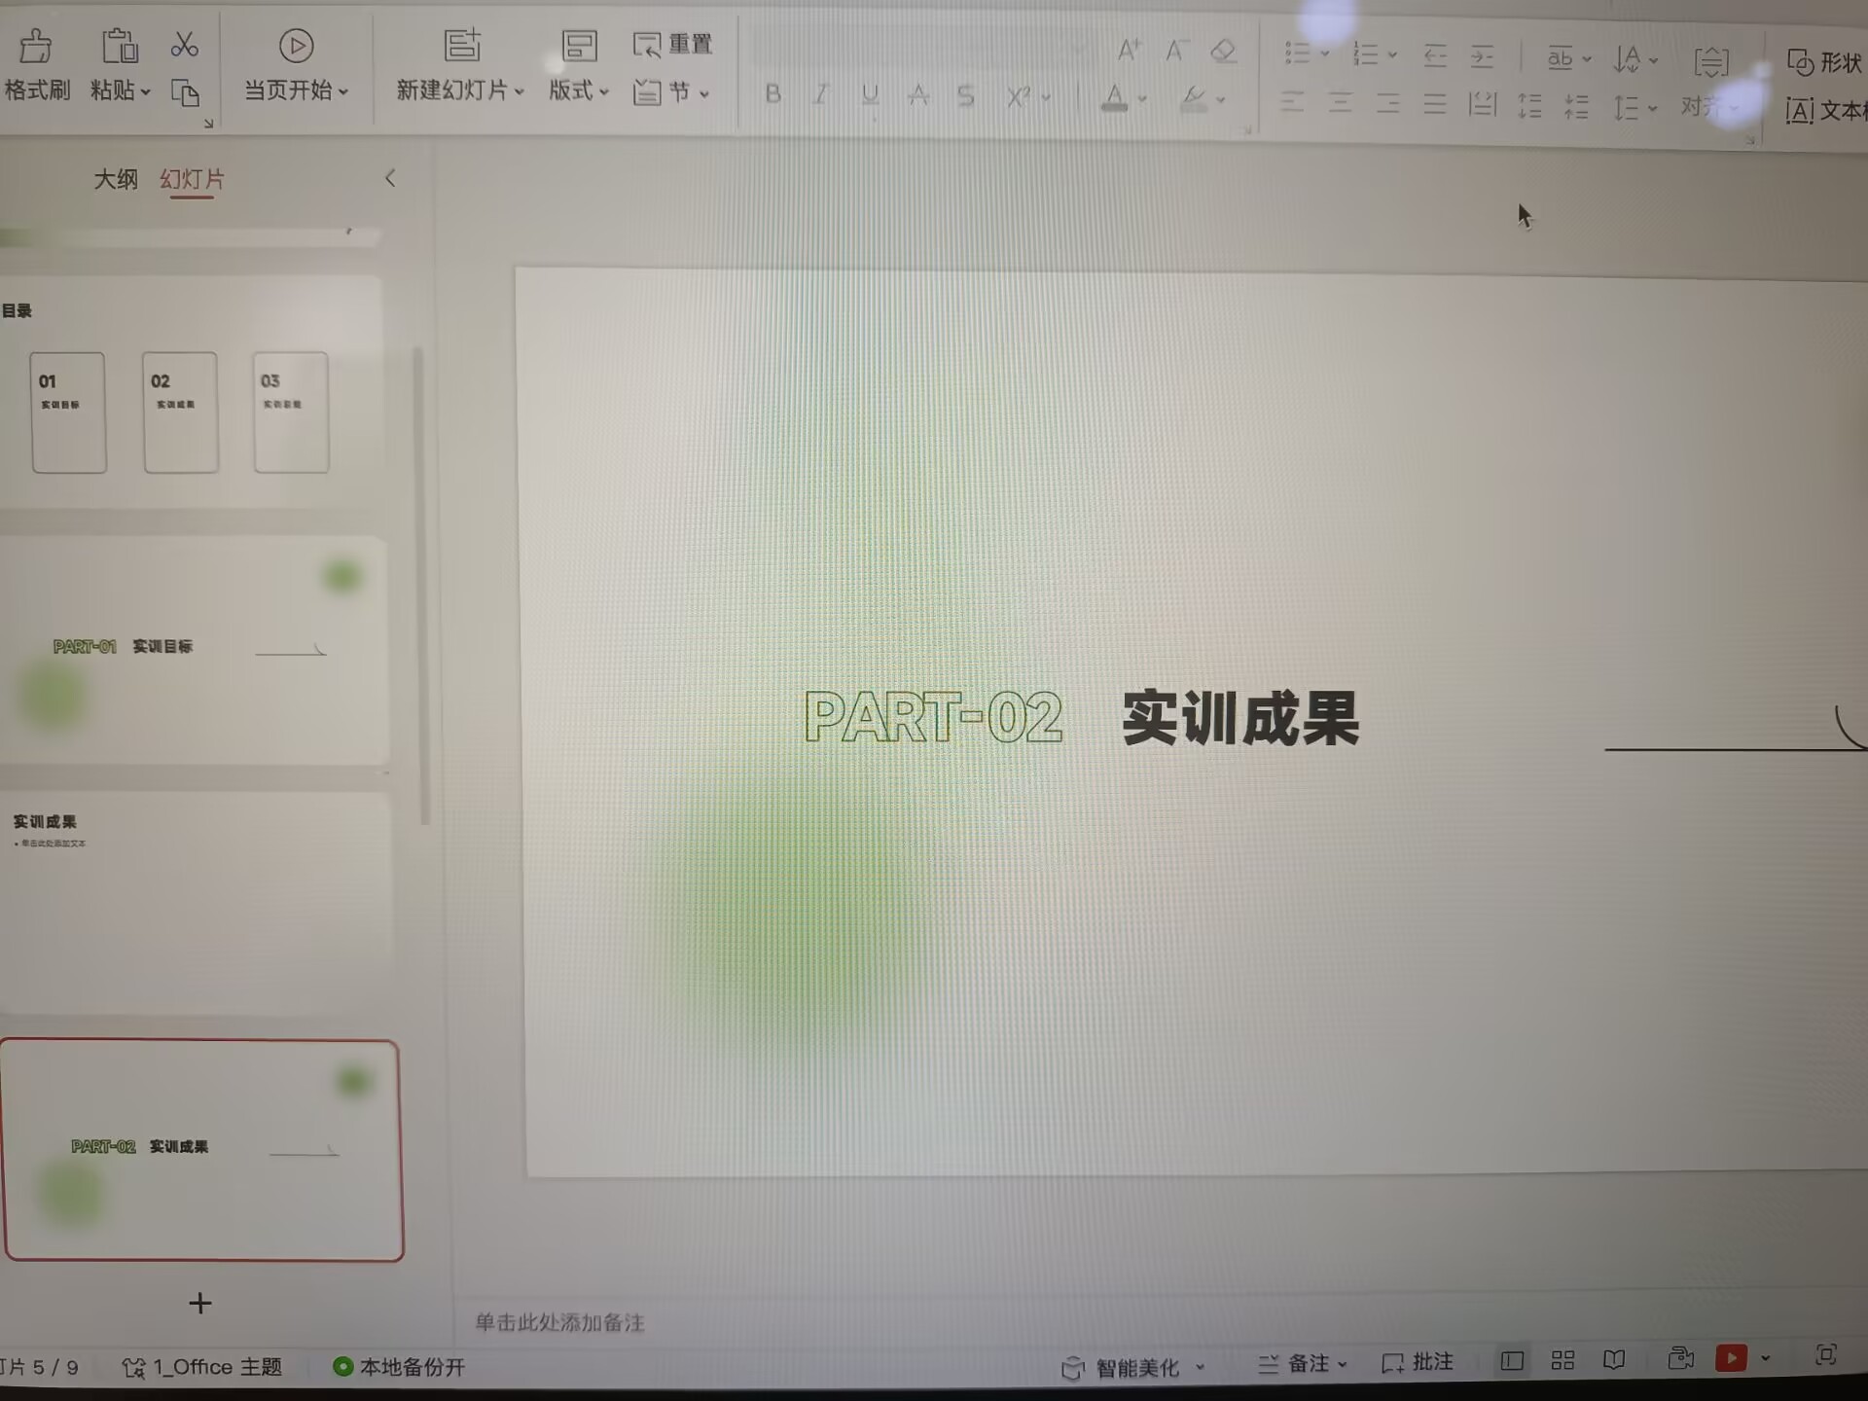Screen dimensions: 1868x1401
Task: Start slideshow with red play button
Action: (1731, 1358)
